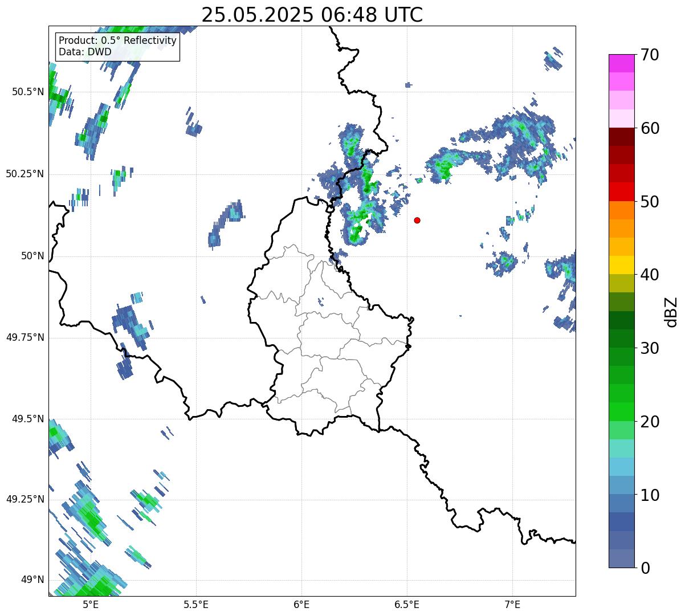Click the 49.75°N latitude label

(x=25, y=337)
